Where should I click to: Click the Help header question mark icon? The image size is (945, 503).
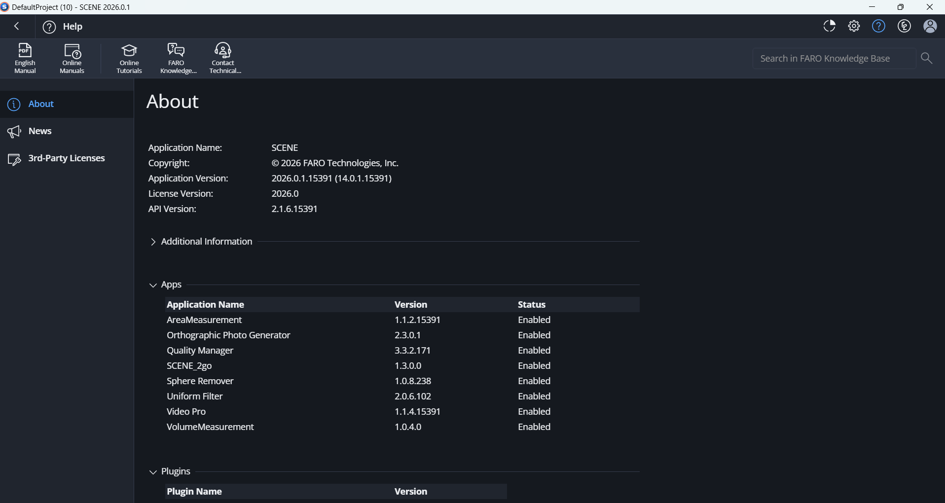tap(49, 27)
